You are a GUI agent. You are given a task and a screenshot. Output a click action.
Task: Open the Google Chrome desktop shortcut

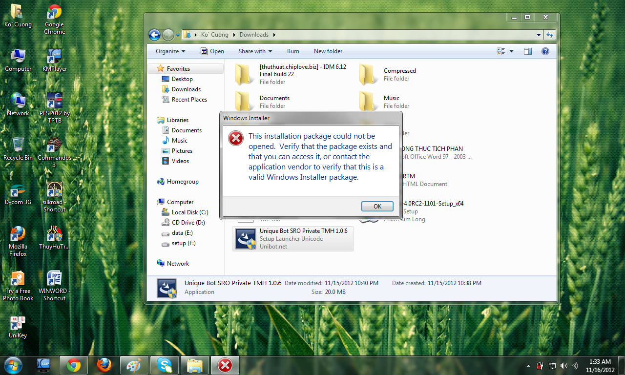pos(54,20)
